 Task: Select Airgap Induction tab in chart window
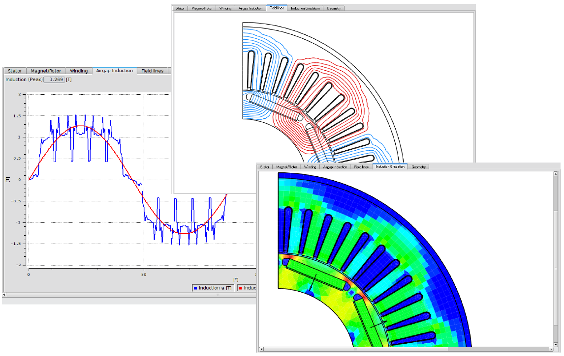[x=114, y=71]
